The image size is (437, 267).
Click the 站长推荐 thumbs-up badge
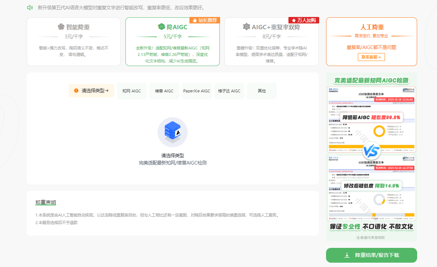pos(205,20)
